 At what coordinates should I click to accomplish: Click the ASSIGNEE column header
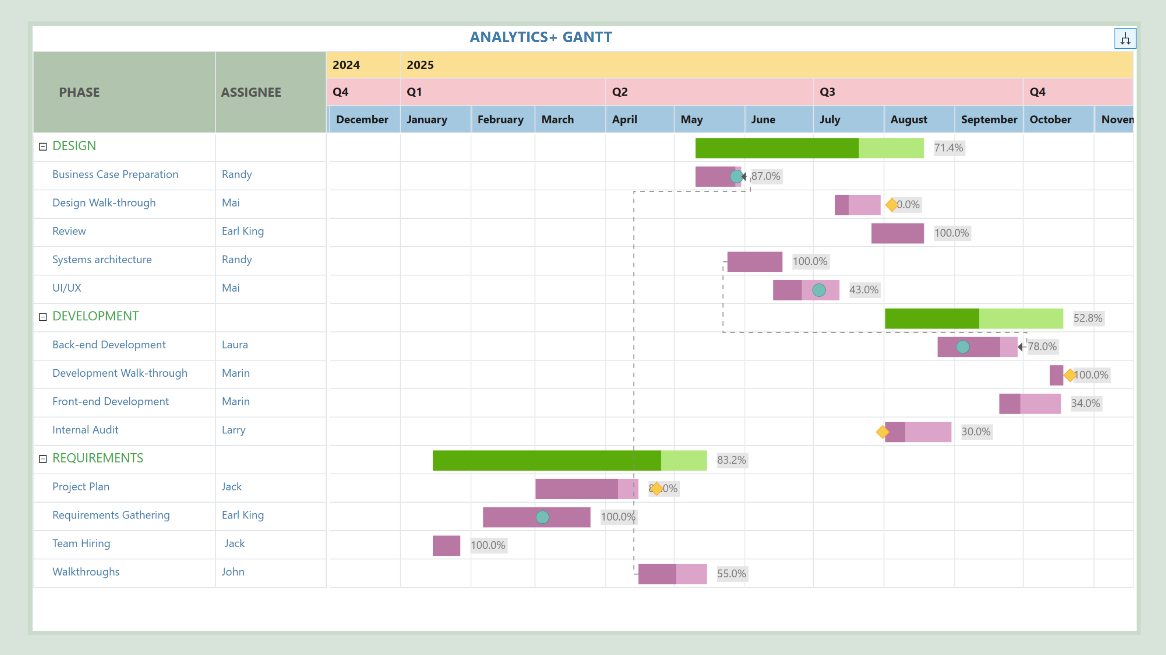251,92
